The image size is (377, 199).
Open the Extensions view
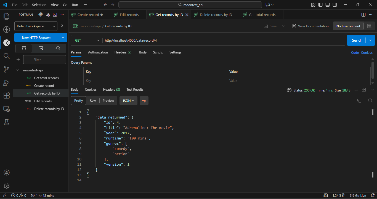point(7,95)
